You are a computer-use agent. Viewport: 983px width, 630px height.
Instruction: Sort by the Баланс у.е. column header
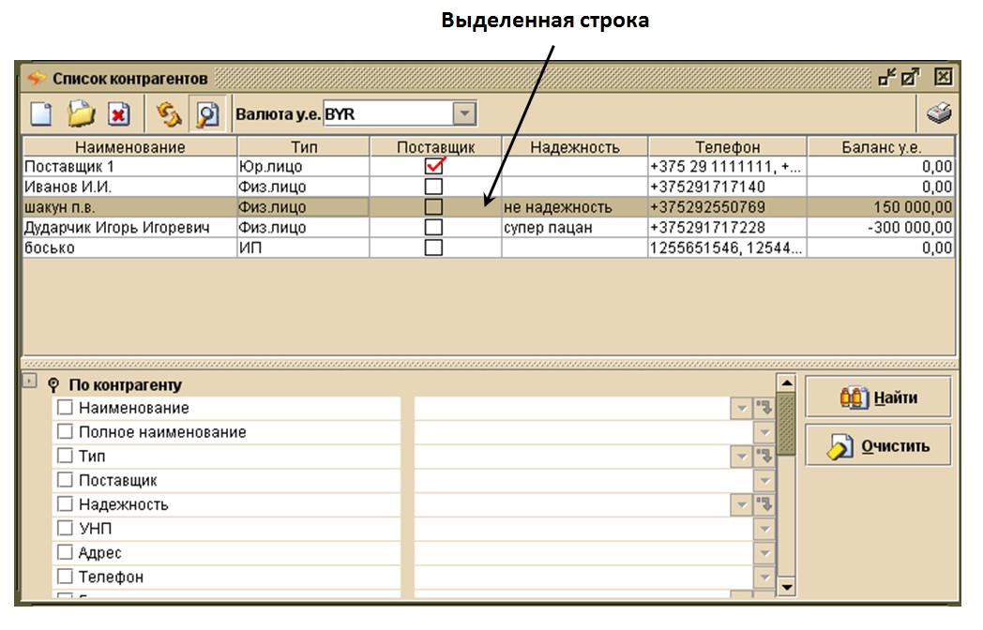881,146
